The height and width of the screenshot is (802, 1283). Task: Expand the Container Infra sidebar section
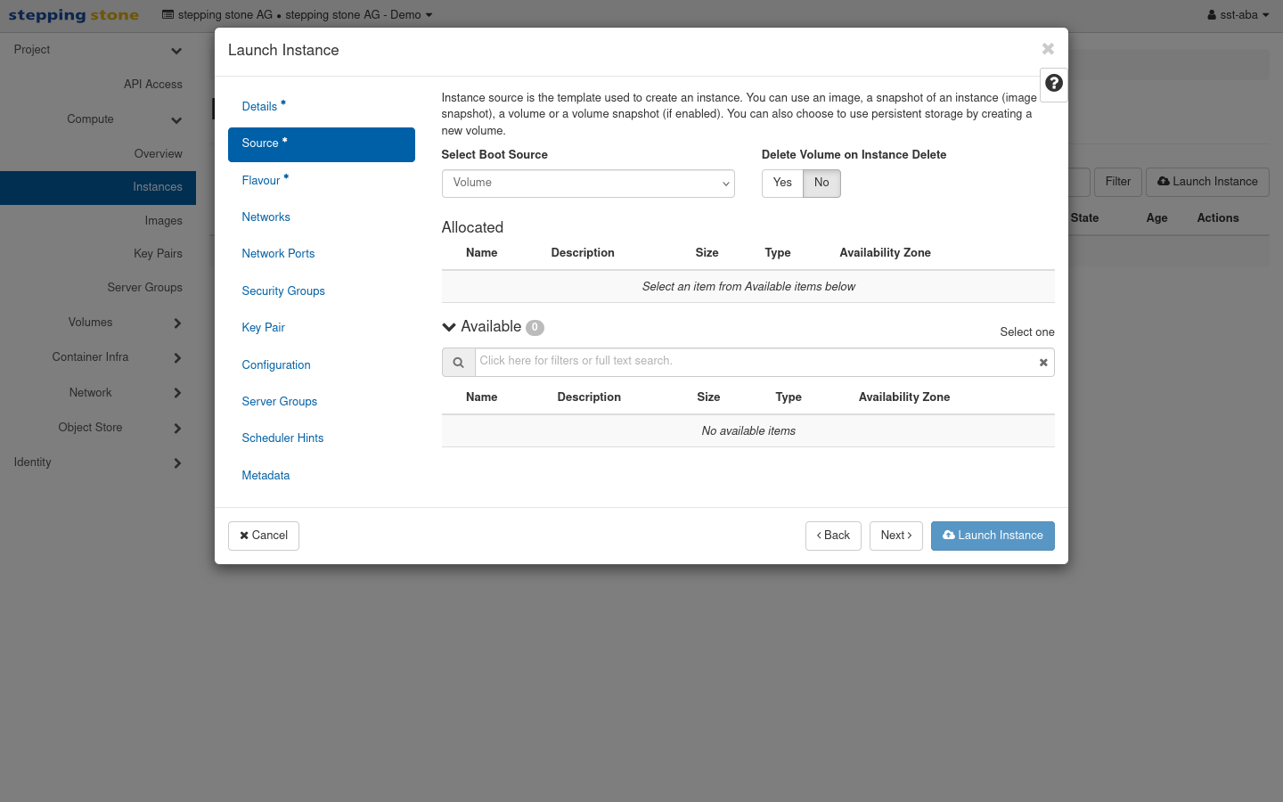click(98, 357)
